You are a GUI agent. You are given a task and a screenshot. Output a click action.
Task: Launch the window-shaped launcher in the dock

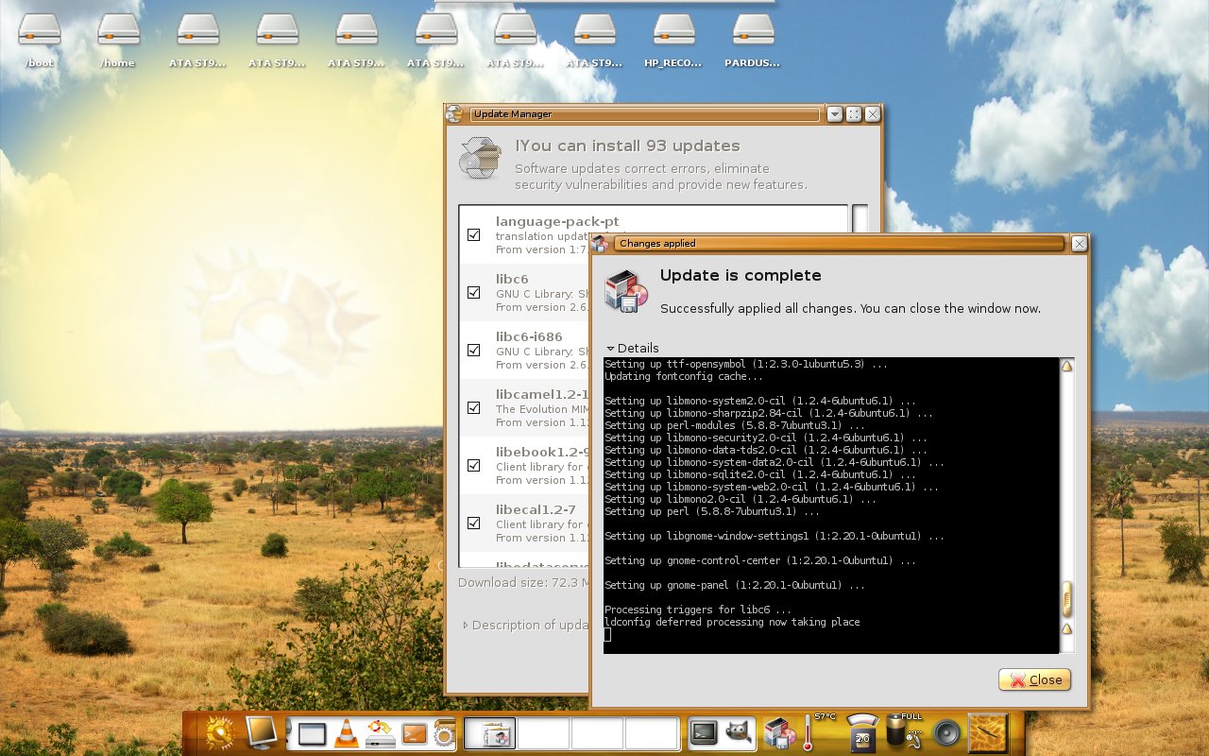pos(312,733)
